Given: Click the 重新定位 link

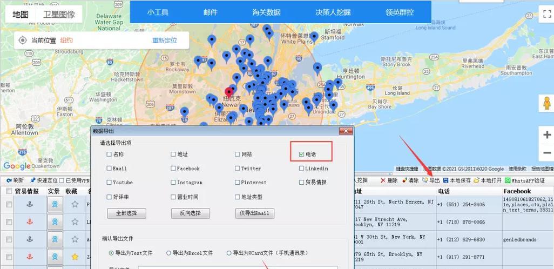Looking at the screenshot, I should pos(165,41).
